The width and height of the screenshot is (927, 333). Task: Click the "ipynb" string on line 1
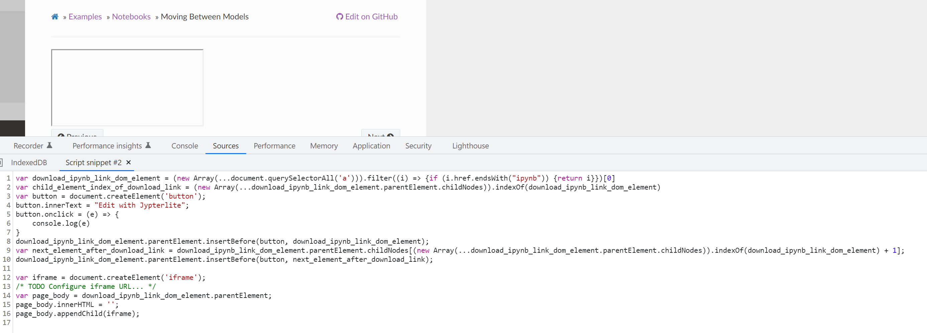(x=527, y=178)
